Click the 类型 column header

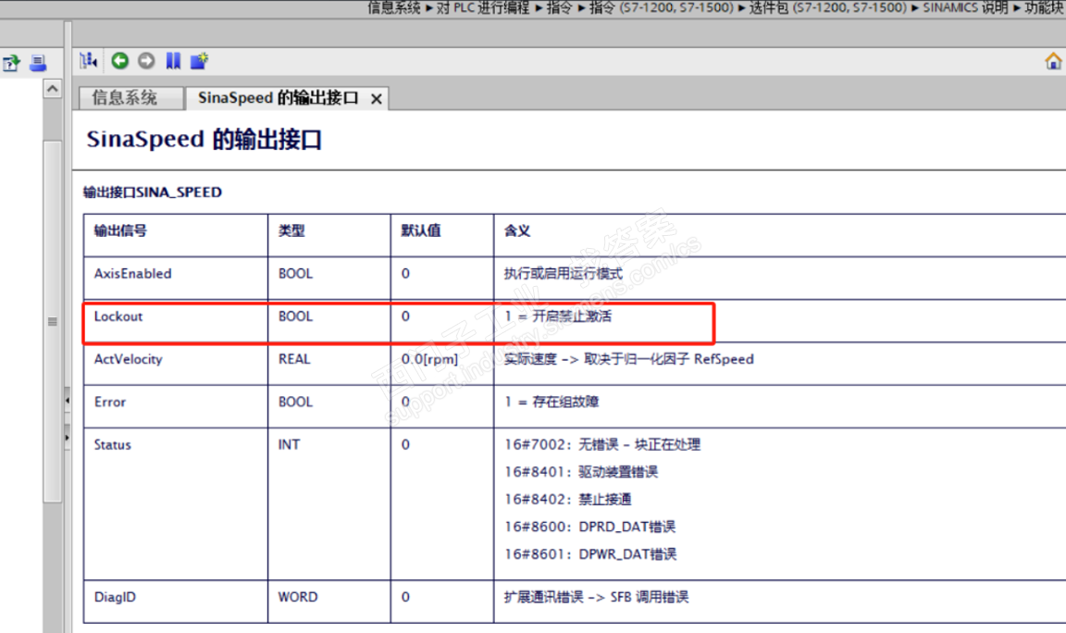coord(291,231)
